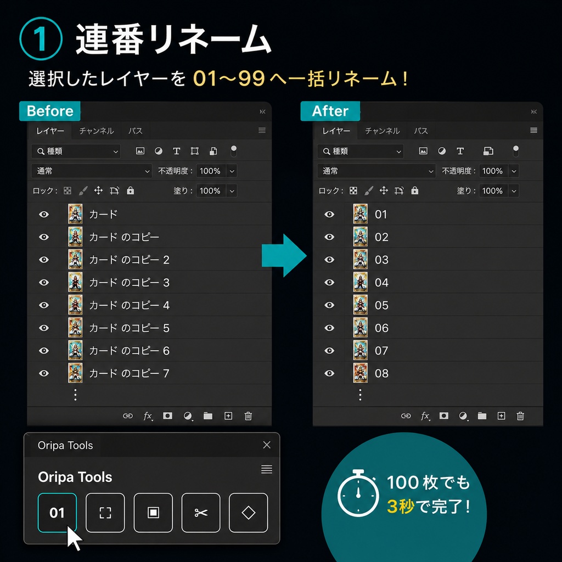
Task: Switch to チャンネル tab in Before panel
Action: click(97, 131)
